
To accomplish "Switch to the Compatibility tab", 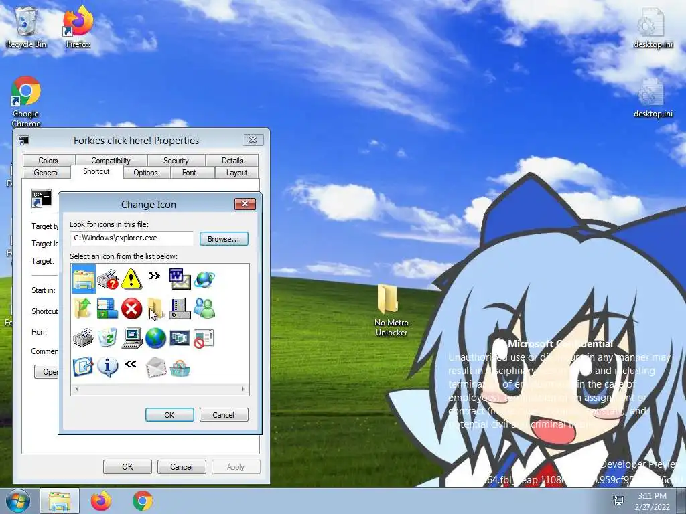I will (111, 161).
